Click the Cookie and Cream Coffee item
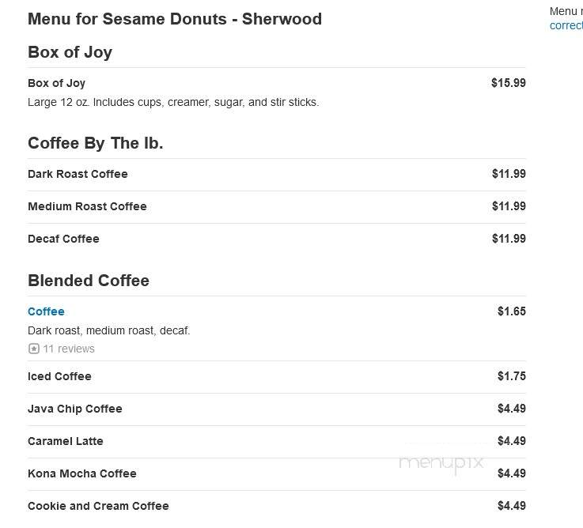This screenshot has width=583, height=528. coord(99,506)
